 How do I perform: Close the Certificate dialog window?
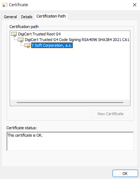[x=135, y=5]
